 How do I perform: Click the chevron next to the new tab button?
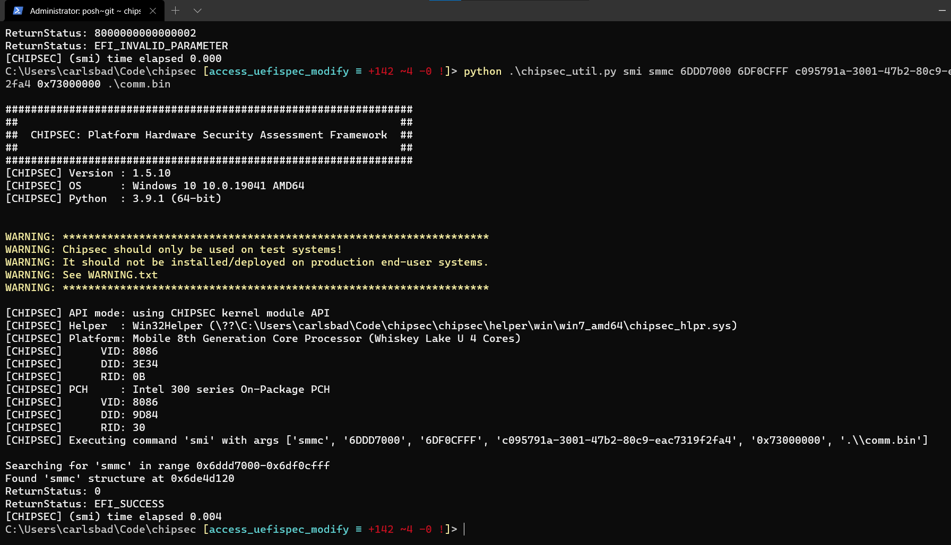(197, 10)
